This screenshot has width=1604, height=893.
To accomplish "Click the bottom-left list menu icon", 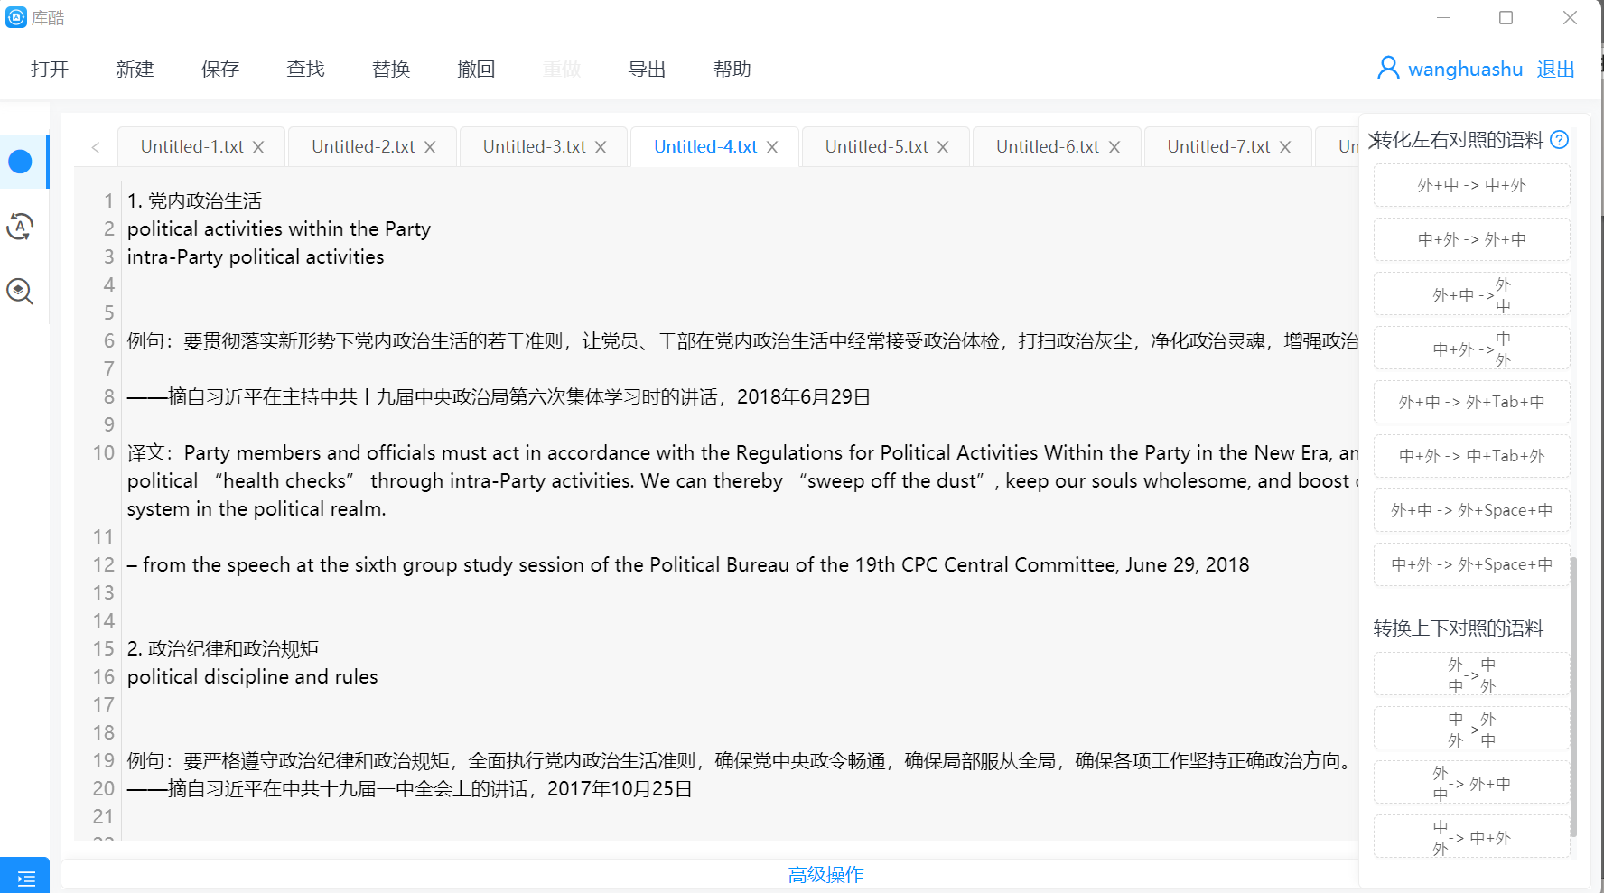I will (x=25, y=877).
